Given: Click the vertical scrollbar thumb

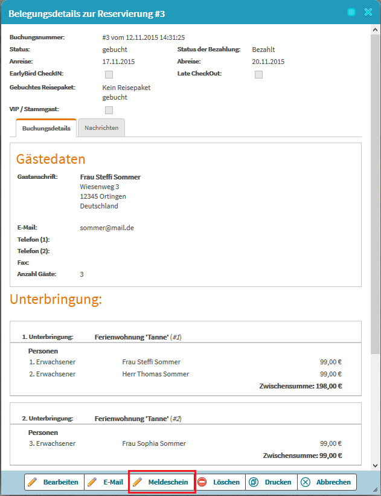Looking at the screenshot, I should pos(376,194).
